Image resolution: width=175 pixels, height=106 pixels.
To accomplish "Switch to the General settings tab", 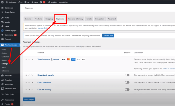I will coord(28,19).
